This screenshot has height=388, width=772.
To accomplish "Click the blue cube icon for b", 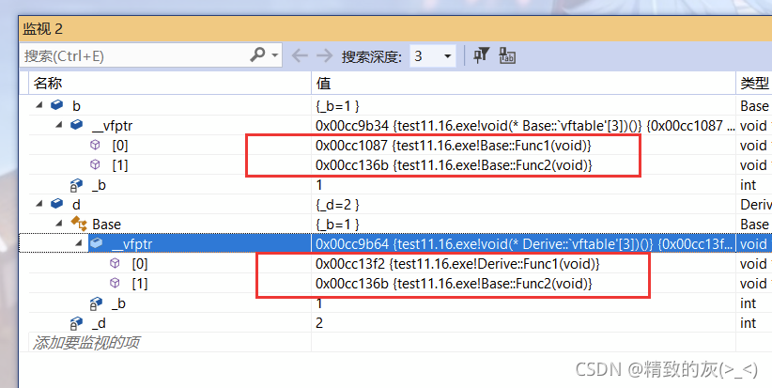I will coord(57,105).
